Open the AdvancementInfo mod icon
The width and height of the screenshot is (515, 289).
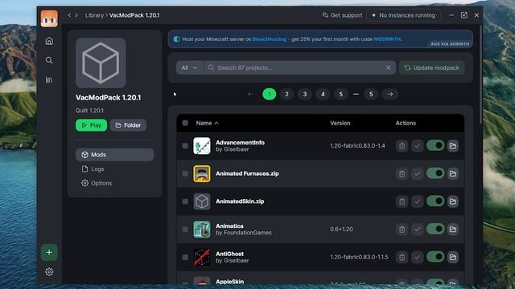coord(202,146)
